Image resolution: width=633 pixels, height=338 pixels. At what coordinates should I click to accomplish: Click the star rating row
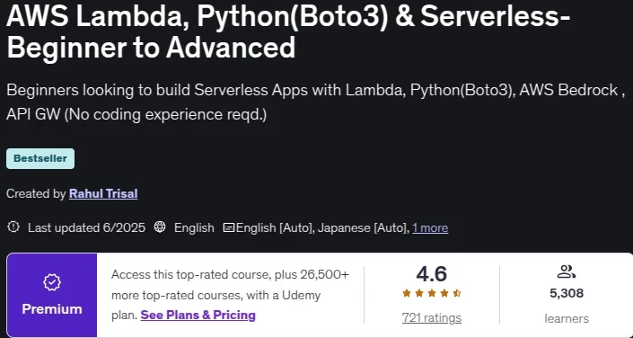pos(432,294)
